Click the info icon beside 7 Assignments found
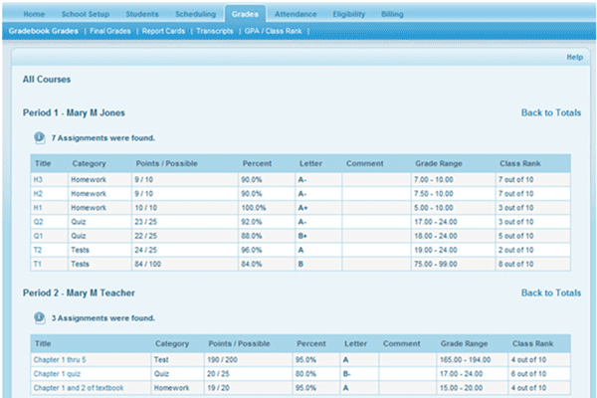The image size is (597, 398). (x=39, y=137)
